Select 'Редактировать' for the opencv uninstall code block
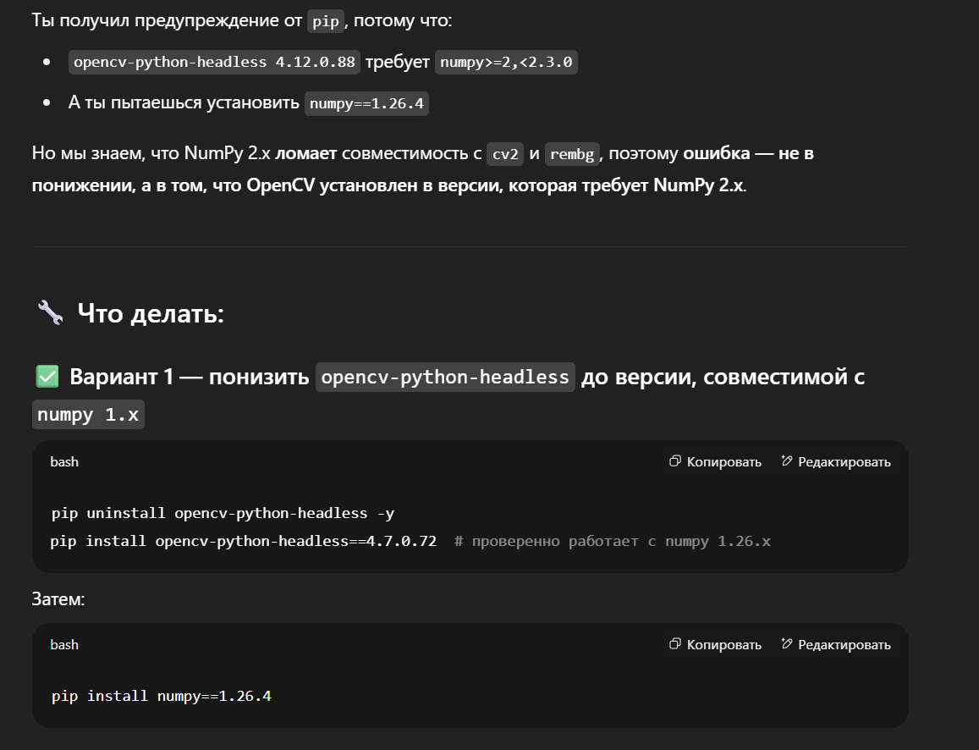The height and width of the screenshot is (750, 979). pos(836,461)
